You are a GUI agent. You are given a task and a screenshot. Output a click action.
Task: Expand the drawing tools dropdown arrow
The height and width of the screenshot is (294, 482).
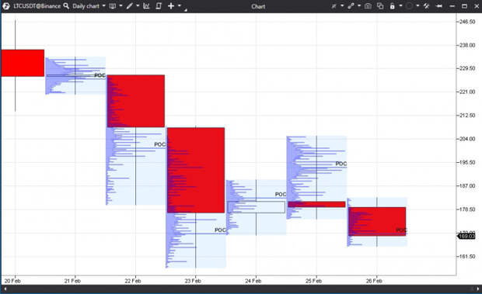[x=138, y=6]
